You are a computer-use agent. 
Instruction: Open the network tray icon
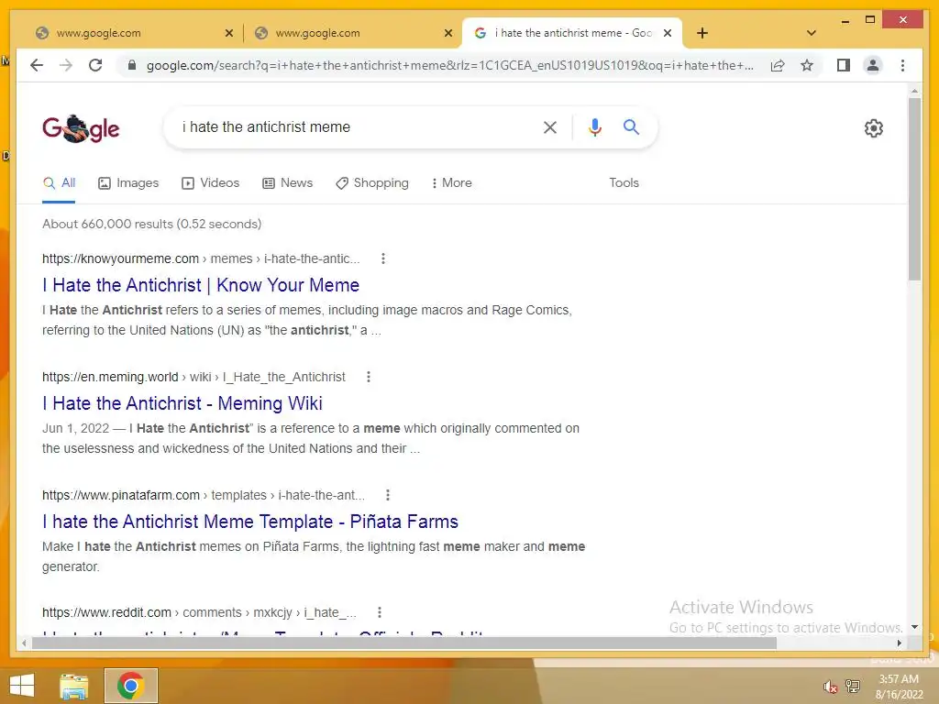(x=853, y=687)
